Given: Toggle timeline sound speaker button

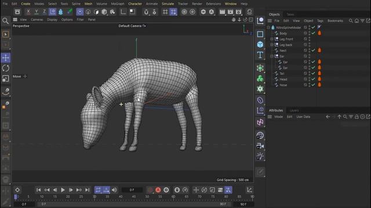Looking at the screenshot, I should 115,190.
